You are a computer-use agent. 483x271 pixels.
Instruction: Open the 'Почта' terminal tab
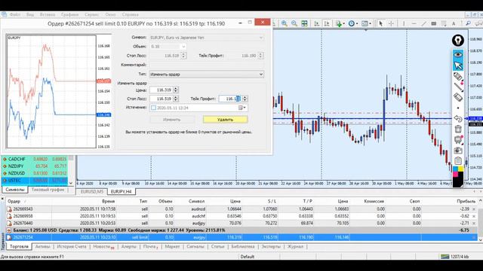click(x=150, y=246)
